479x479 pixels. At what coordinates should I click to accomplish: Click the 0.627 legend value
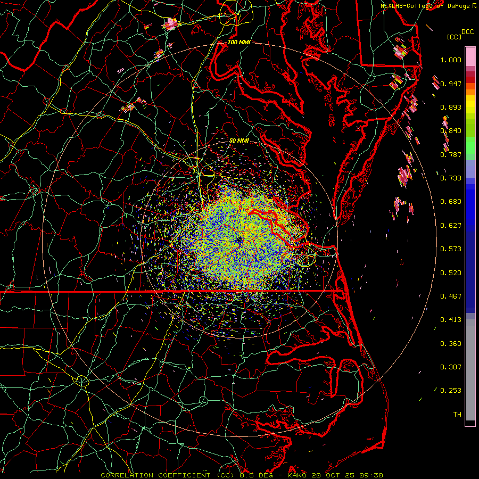(x=451, y=226)
